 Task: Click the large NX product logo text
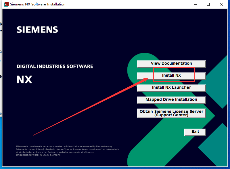pos(24,79)
